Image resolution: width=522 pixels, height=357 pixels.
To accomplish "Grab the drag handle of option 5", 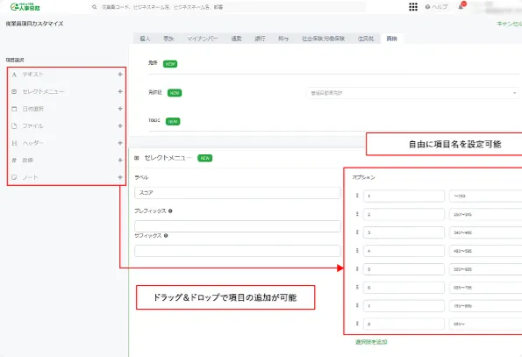I will [x=357, y=268].
